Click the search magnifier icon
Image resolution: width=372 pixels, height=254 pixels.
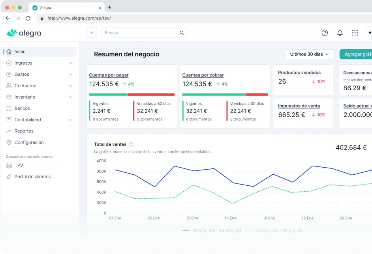[182, 33]
